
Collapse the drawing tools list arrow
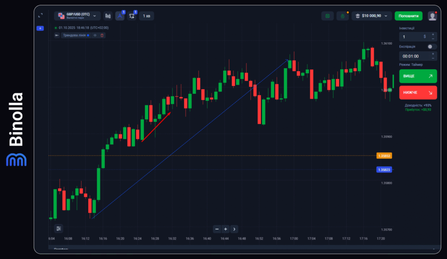pyautogui.click(x=57, y=35)
